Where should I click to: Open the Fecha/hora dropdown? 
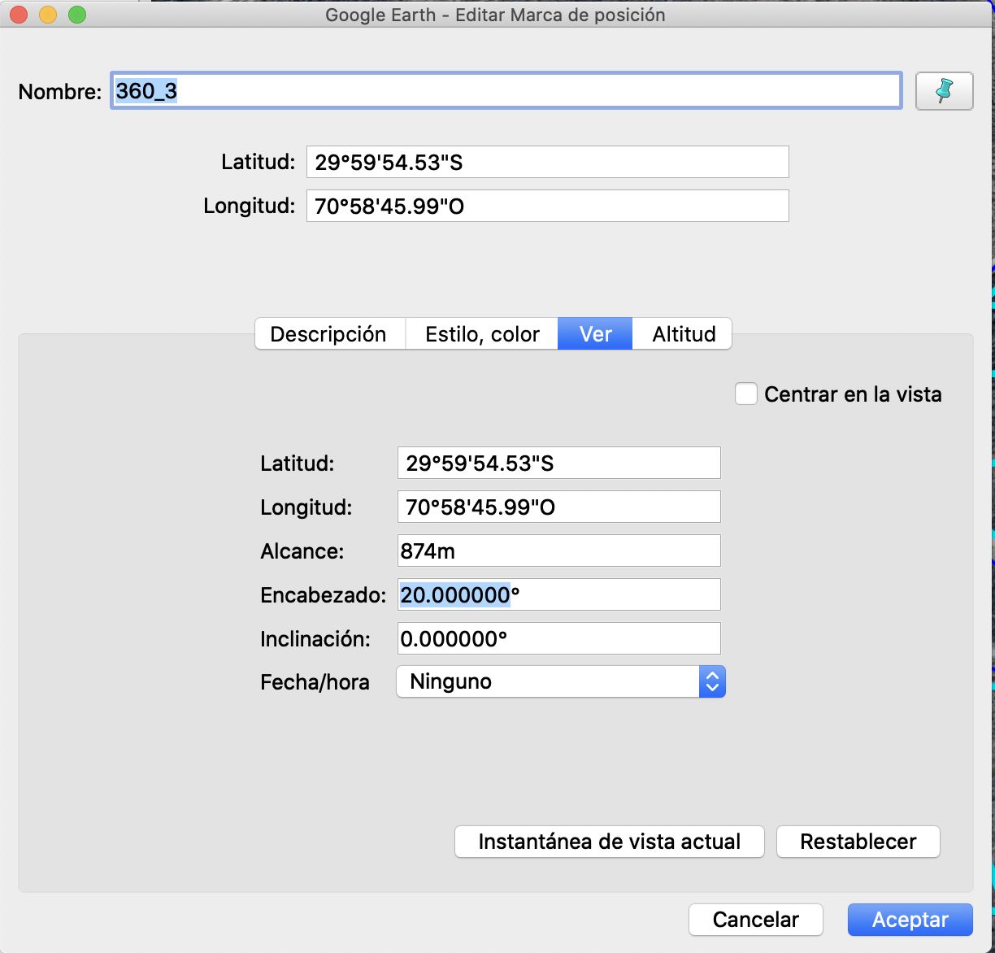pos(560,681)
